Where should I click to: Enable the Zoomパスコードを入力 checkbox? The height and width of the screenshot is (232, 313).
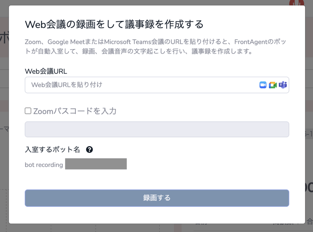28,111
